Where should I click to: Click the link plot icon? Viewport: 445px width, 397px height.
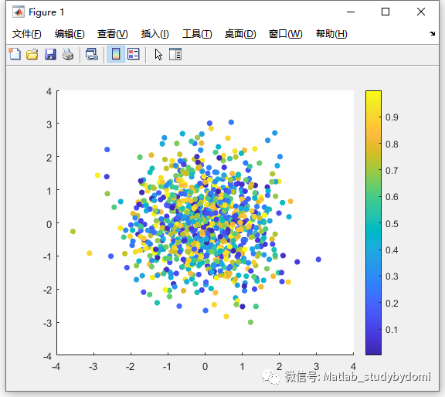(92, 54)
